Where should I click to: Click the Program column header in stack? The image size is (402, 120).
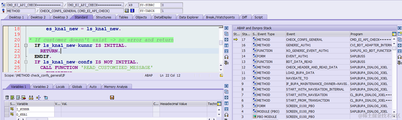(371, 34)
